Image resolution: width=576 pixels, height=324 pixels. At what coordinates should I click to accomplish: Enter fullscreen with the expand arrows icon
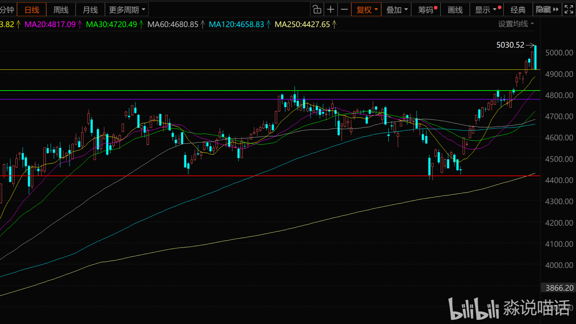point(569,10)
